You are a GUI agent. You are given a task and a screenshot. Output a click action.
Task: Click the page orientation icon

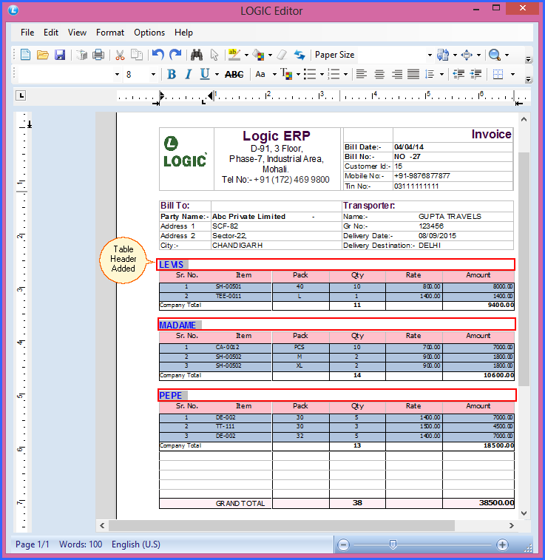[443, 55]
